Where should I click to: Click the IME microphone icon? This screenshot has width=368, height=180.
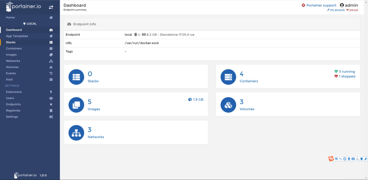tap(349, 159)
